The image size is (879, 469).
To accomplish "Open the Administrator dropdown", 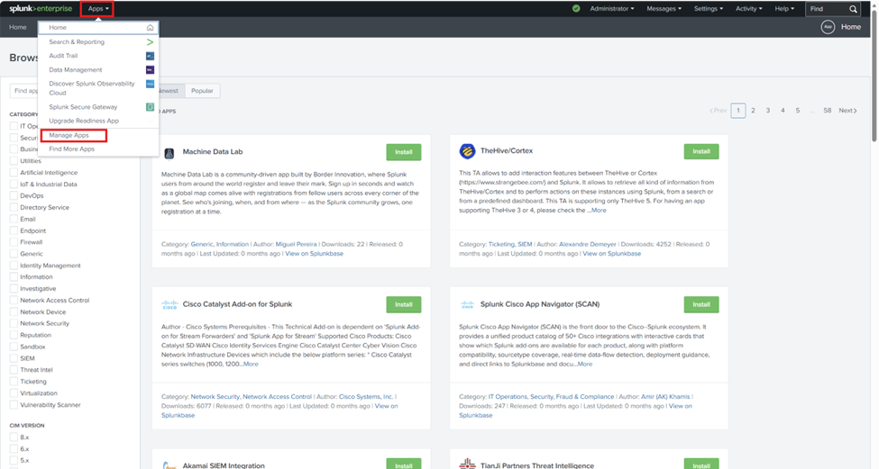I will click(x=611, y=9).
